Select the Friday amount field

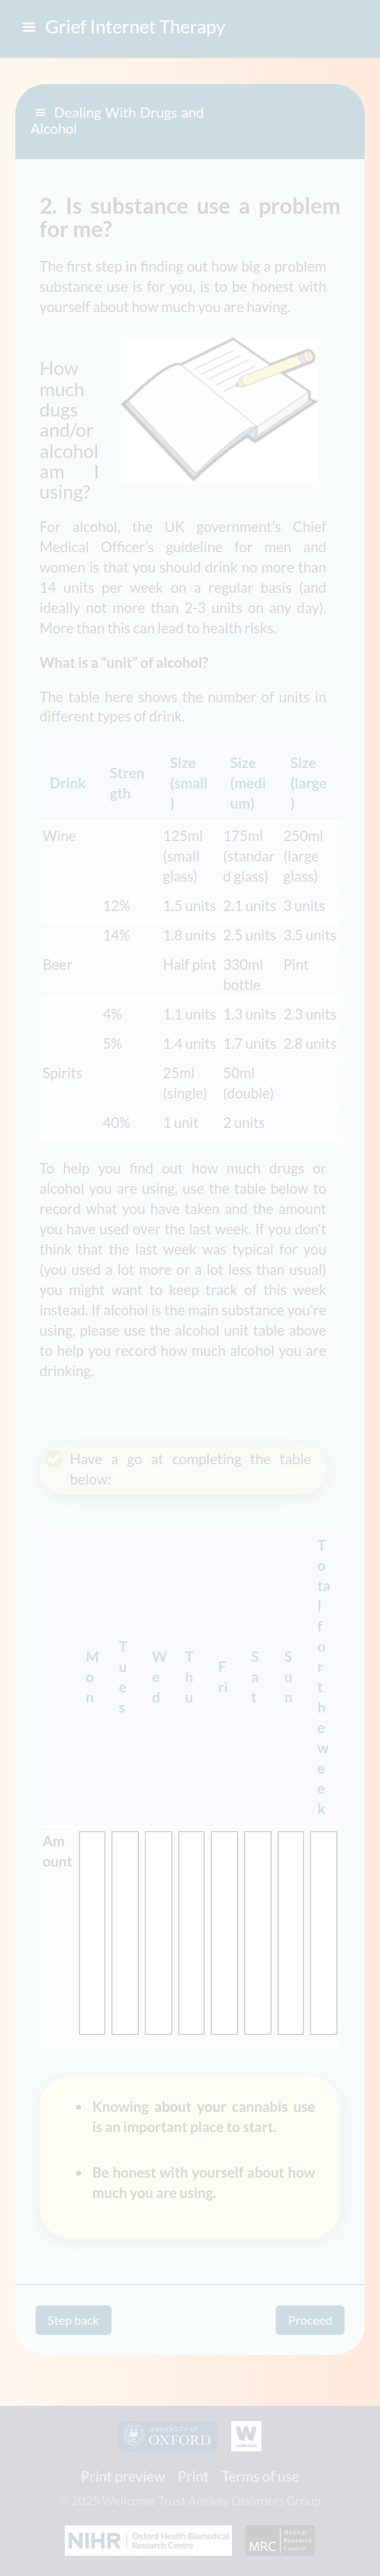click(x=224, y=1932)
